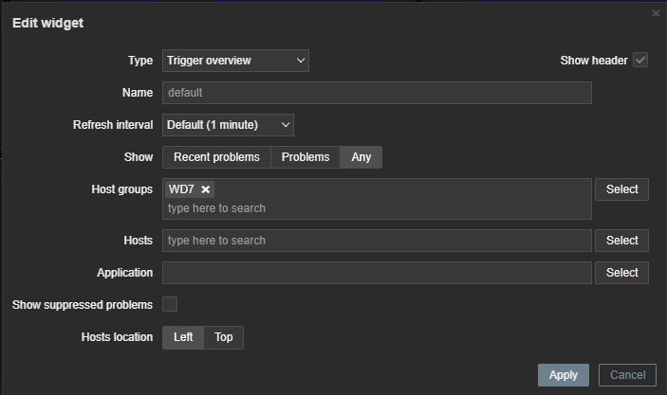Close the Edit widget dialog
The image size is (667, 395).
click(x=656, y=13)
